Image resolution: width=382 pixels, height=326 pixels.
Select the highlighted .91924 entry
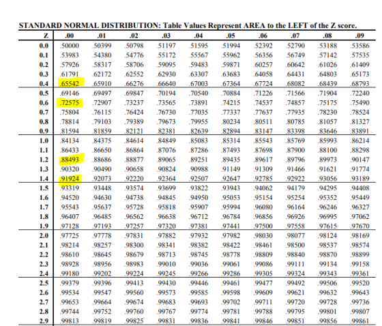(x=70, y=179)
